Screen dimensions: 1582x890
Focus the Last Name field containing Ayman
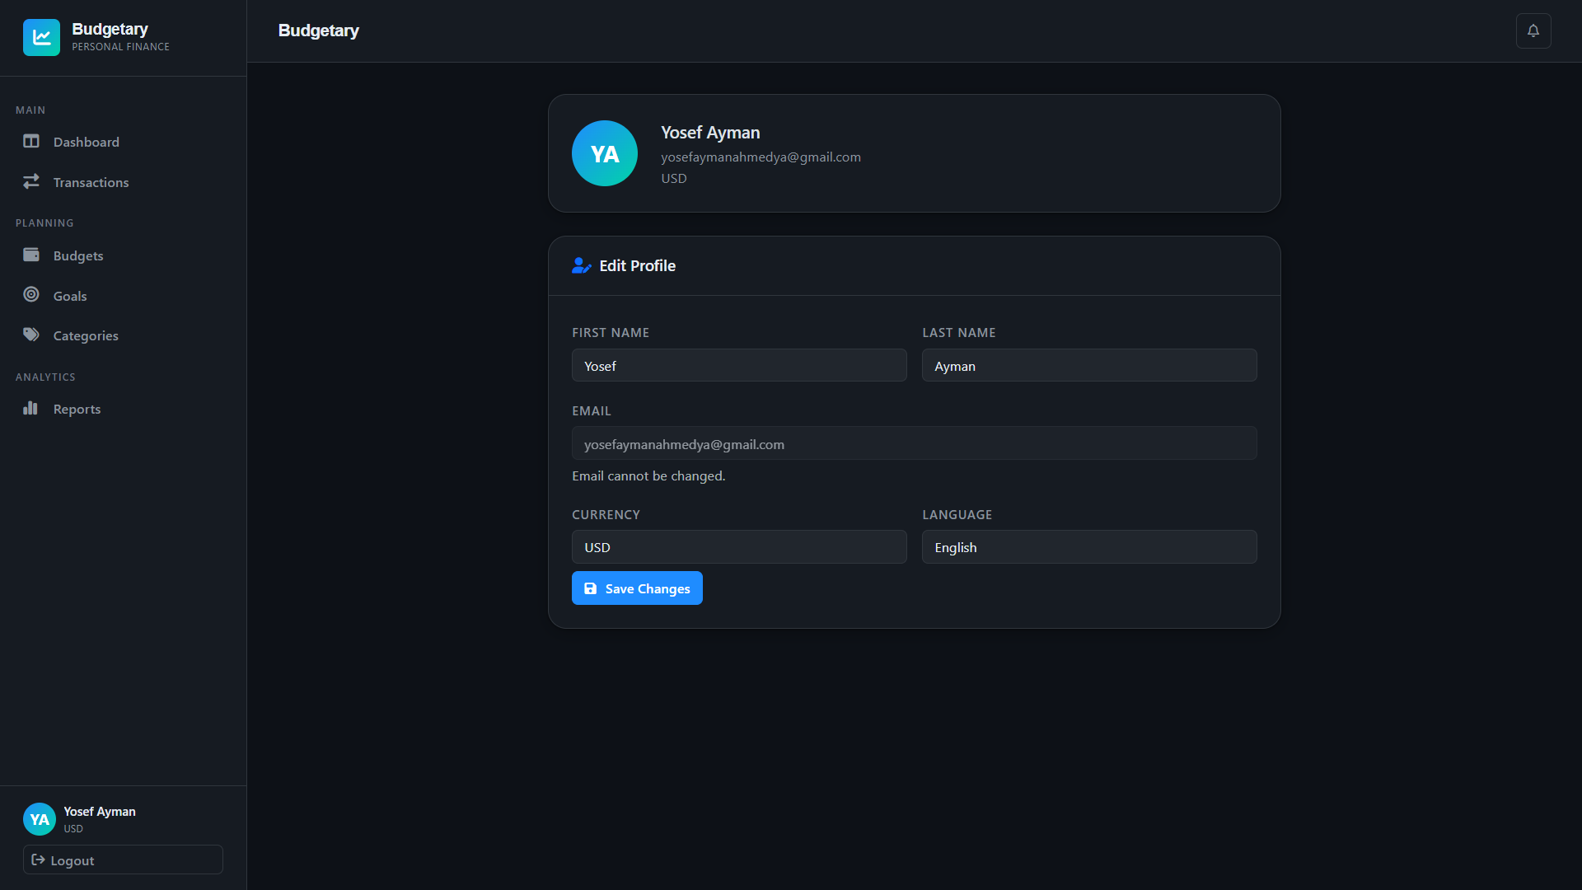click(x=1089, y=365)
